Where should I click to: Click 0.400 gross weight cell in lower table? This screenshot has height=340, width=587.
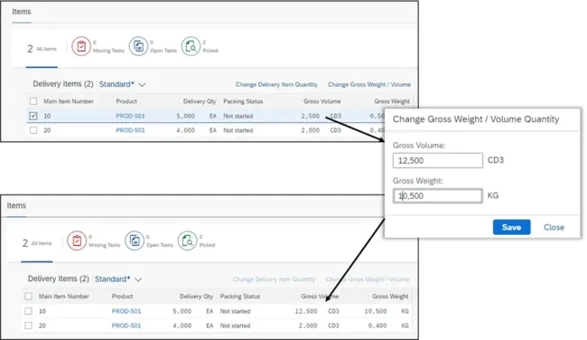(x=377, y=326)
